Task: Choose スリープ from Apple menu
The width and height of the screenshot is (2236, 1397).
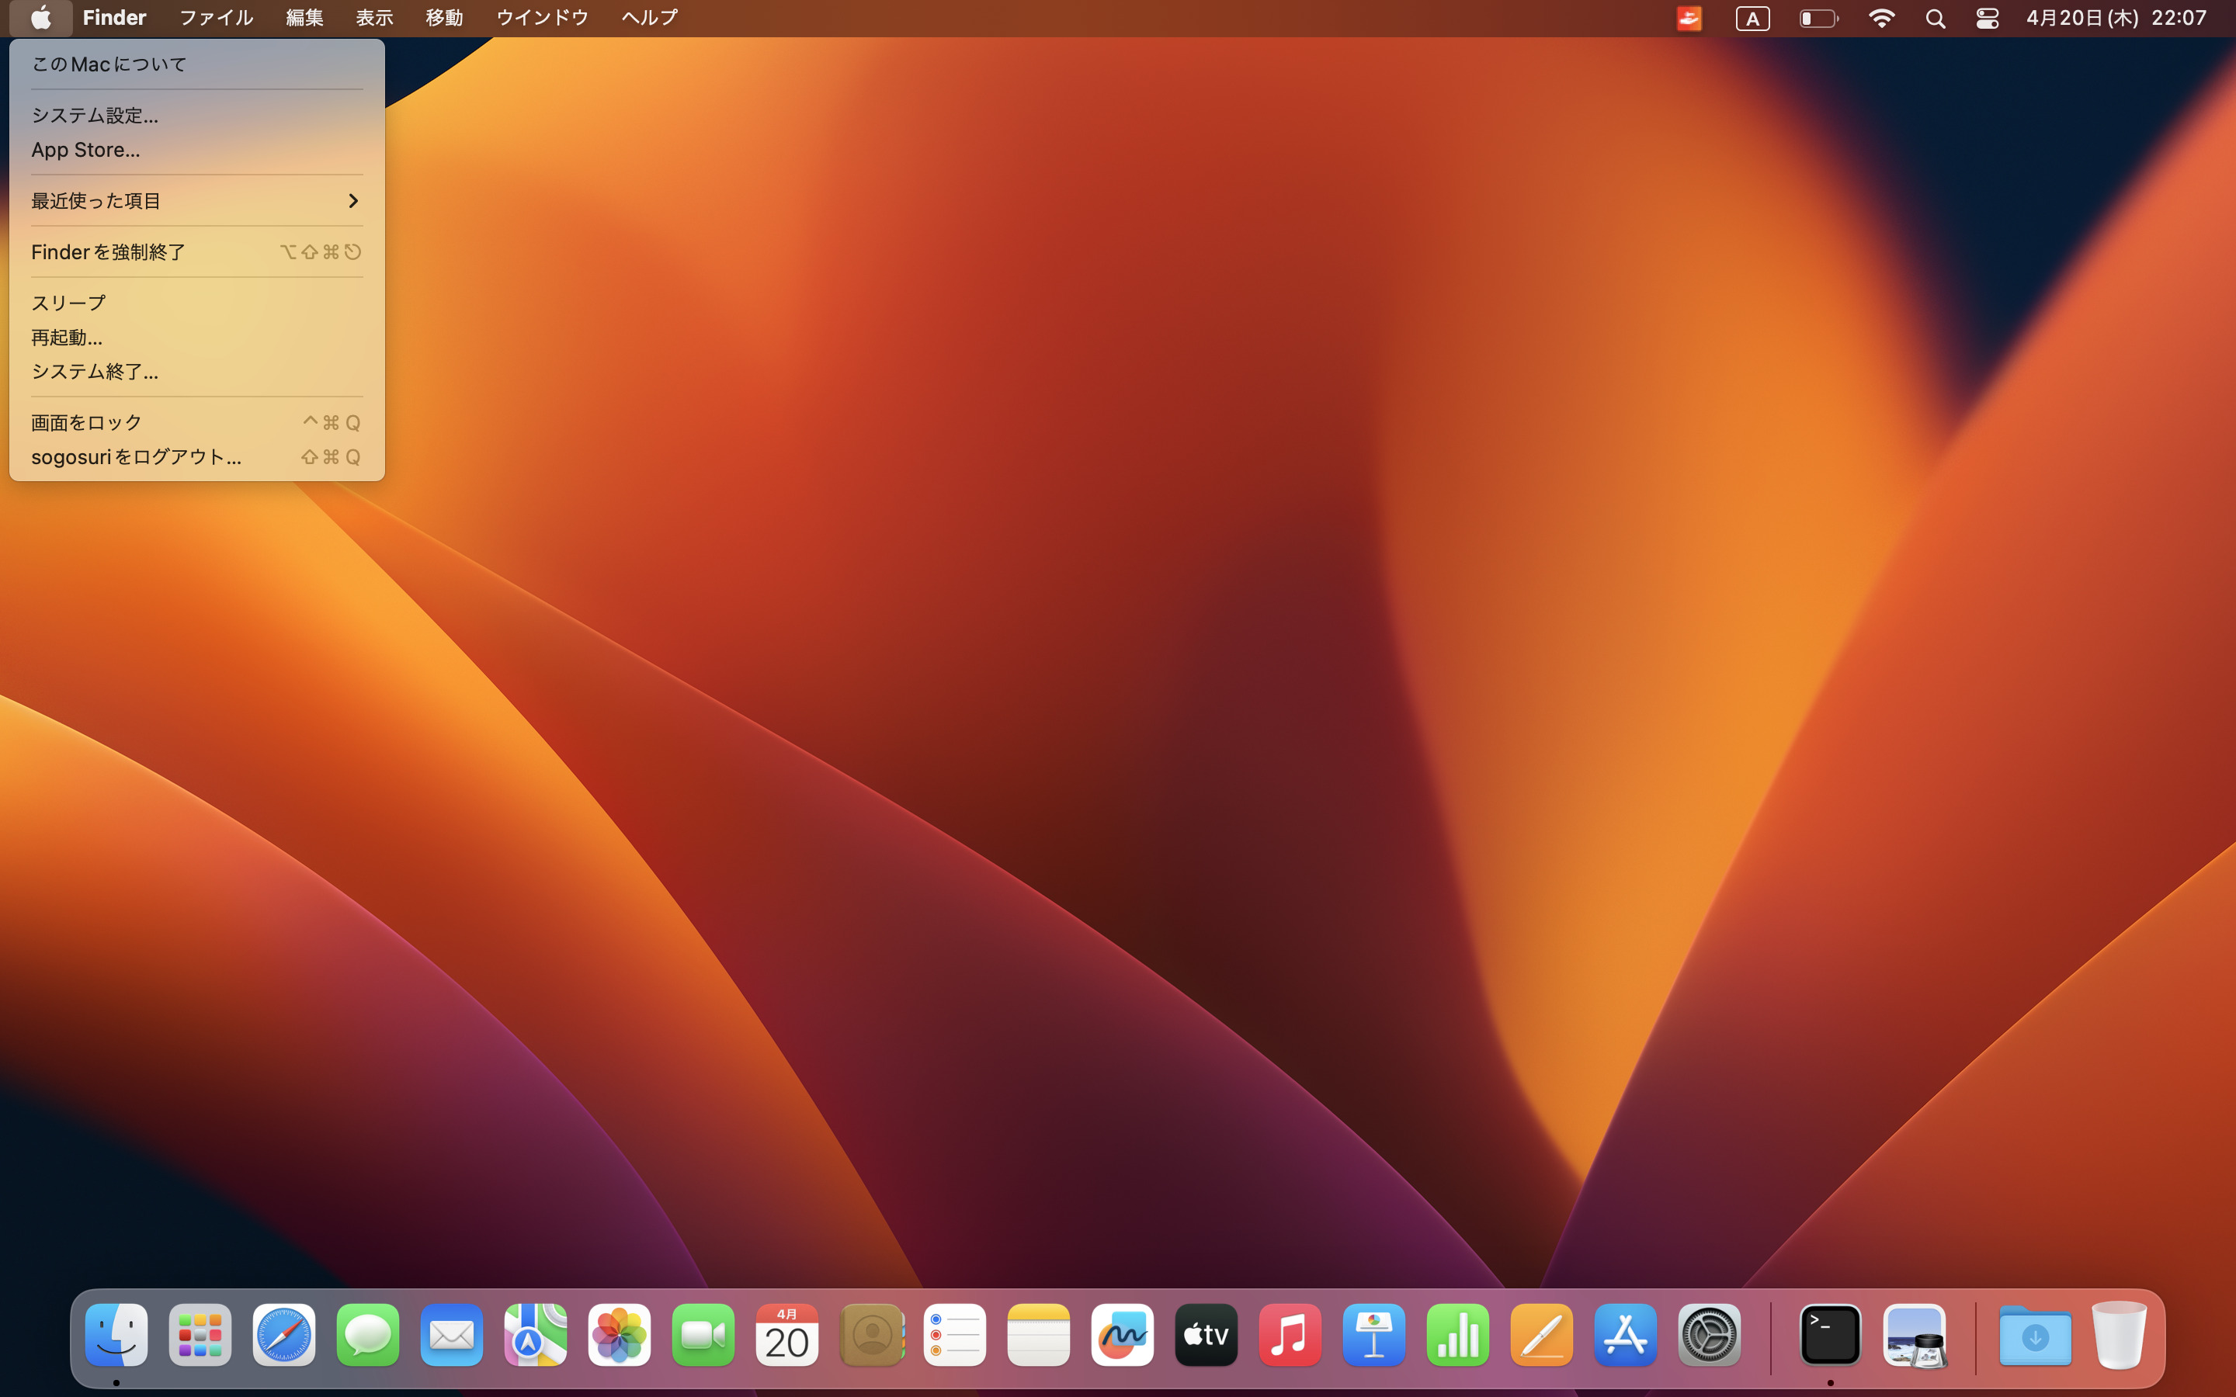Action: coord(196,303)
